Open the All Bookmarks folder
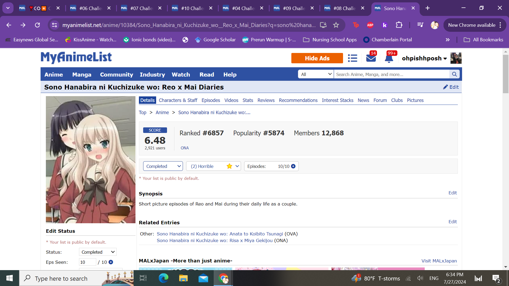The height and width of the screenshot is (286, 509). pos(483,40)
